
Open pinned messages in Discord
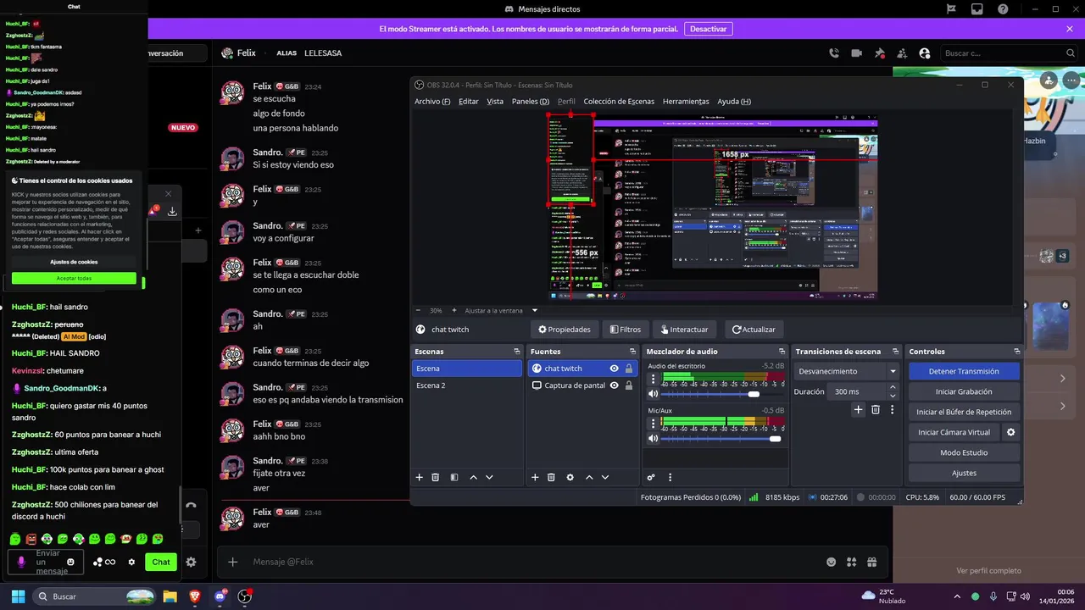[880, 53]
